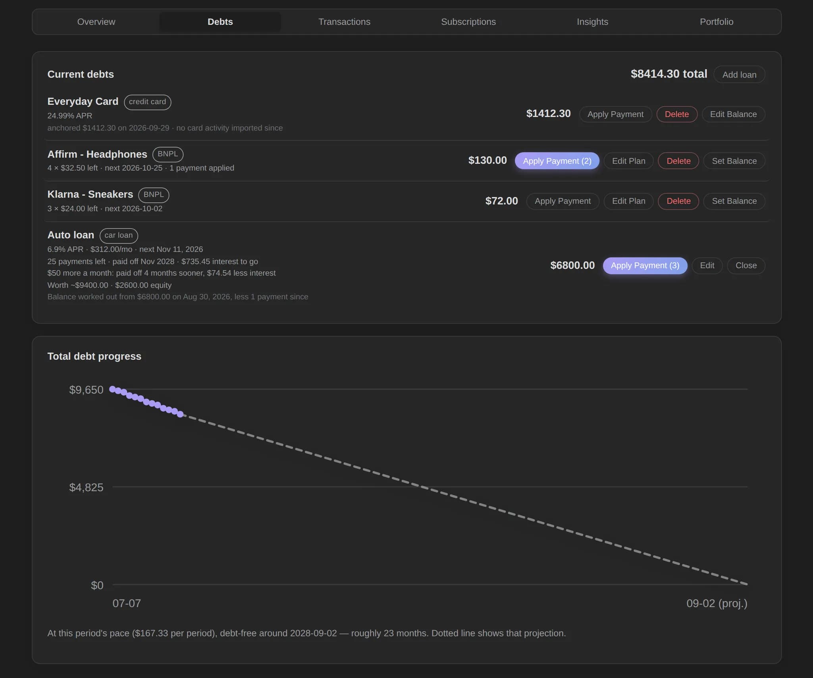Click the Everyday Card name
813x678 pixels.
pyautogui.click(x=83, y=102)
